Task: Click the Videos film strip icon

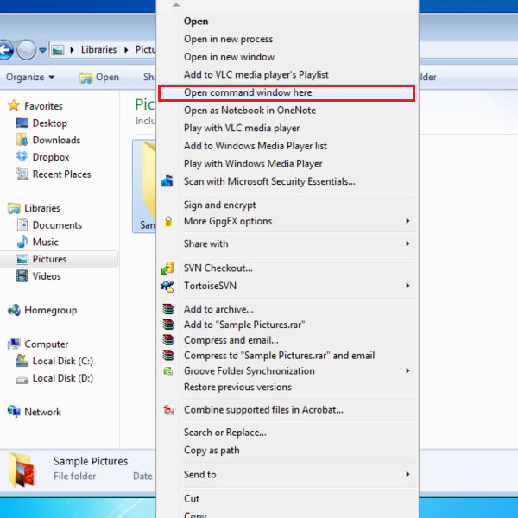Action: point(22,276)
